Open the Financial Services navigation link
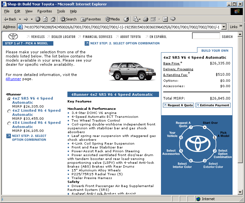This screenshot has height=203, width=245. click(x=97, y=37)
